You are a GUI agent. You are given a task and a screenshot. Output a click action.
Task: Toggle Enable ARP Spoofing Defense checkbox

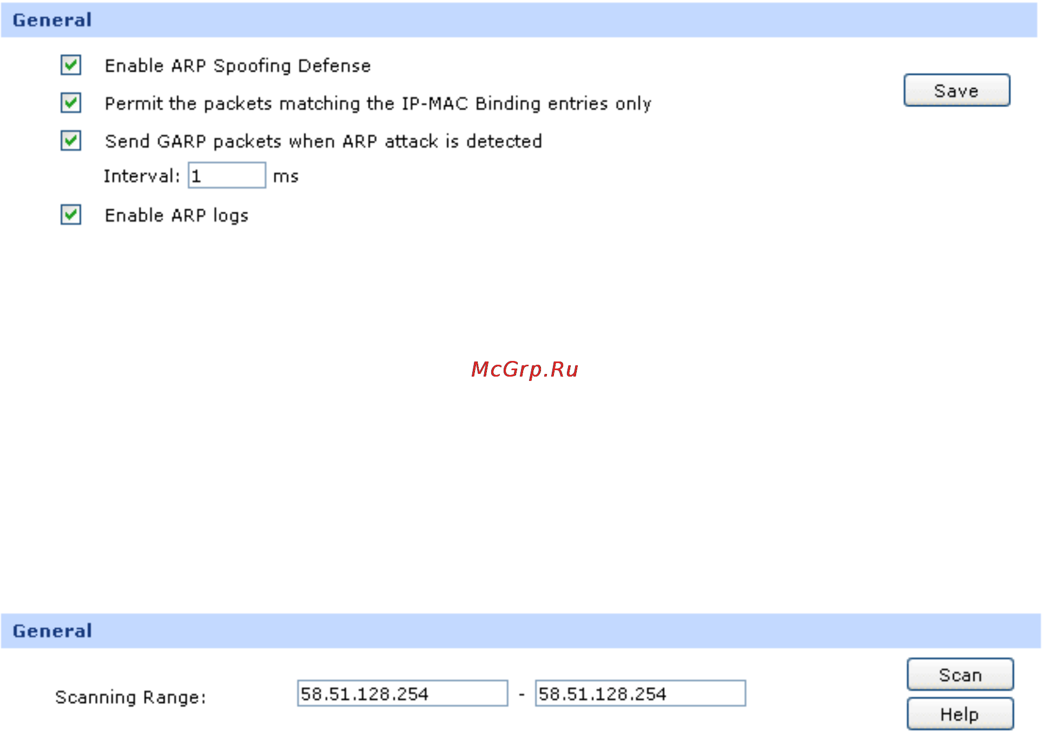click(x=71, y=65)
